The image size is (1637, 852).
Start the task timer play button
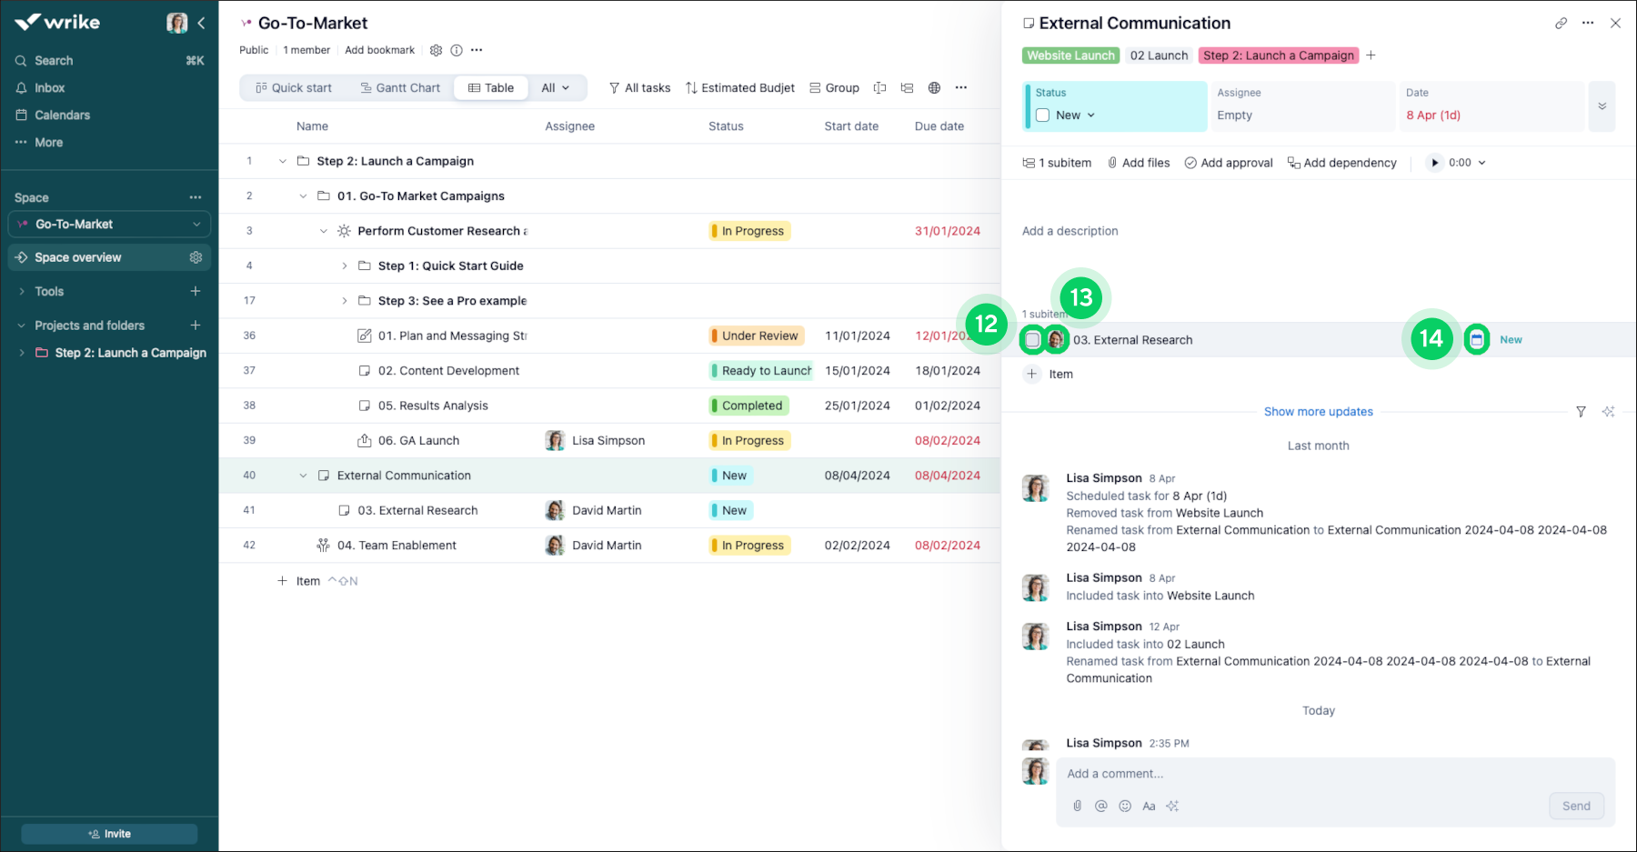click(1435, 162)
